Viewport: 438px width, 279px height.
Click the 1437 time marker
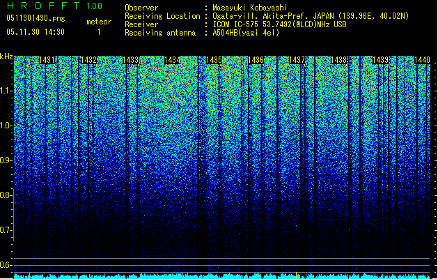tap(297, 60)
